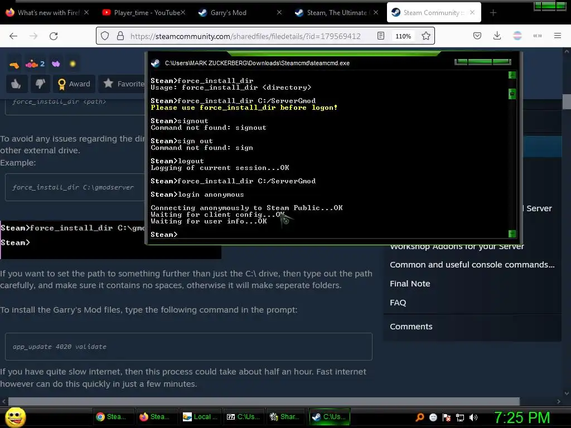Click the 7:25 PM clock

tap(522, 417)
